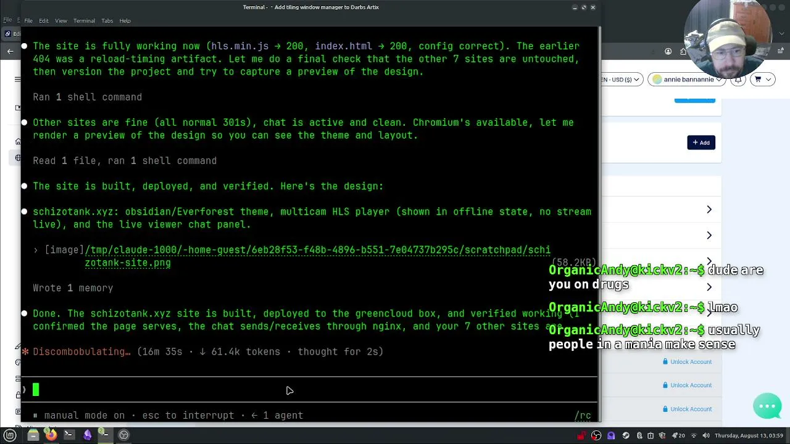The image size is (790, 444).
Task: Expand the second chevron row in browser
Action: (x=709, y=235)
